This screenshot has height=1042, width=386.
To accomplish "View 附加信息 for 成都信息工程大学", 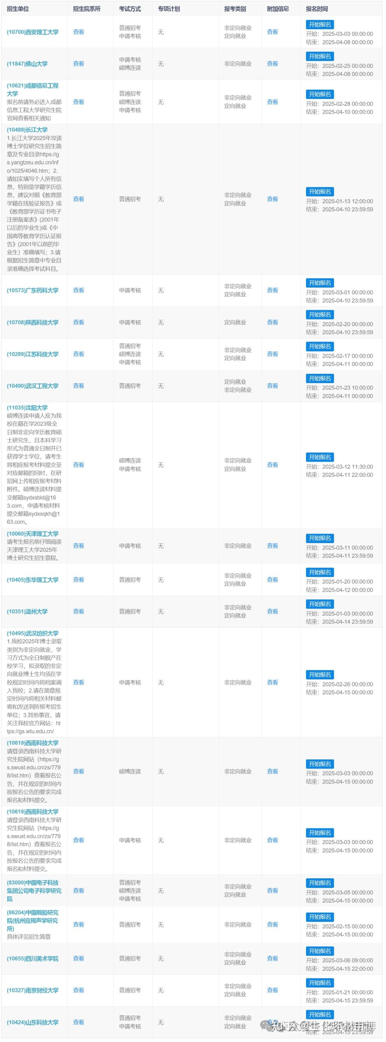I will pyautogui.click(x=272, y=102).
